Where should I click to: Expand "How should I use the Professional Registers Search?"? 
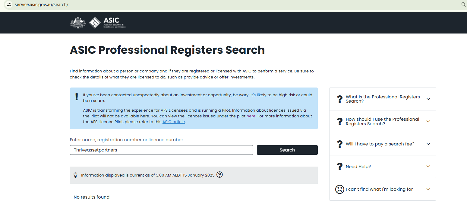coord(428,121)
